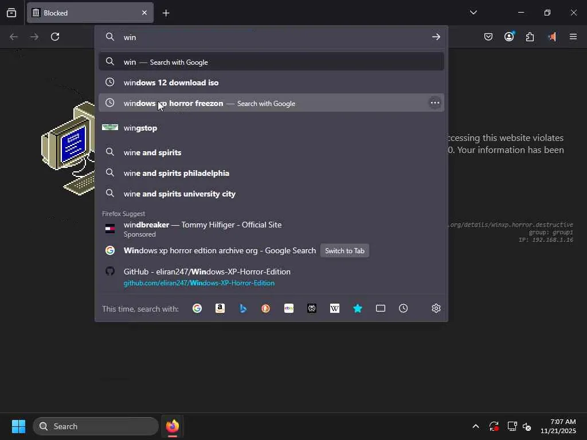Choose 'wine and spirits university city' suggestion
The height and width of the screenshot is (440, 587).
pyautogui.click(x=271, y=194)
